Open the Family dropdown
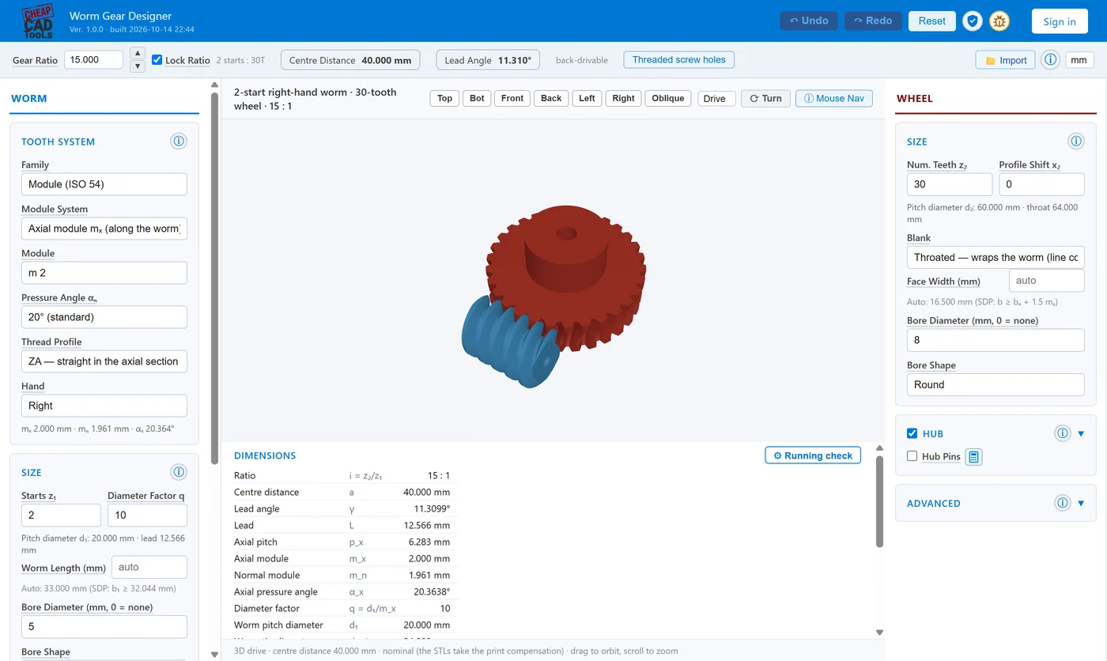Screen dimensions: 1107x661 [x=104, y=184]
